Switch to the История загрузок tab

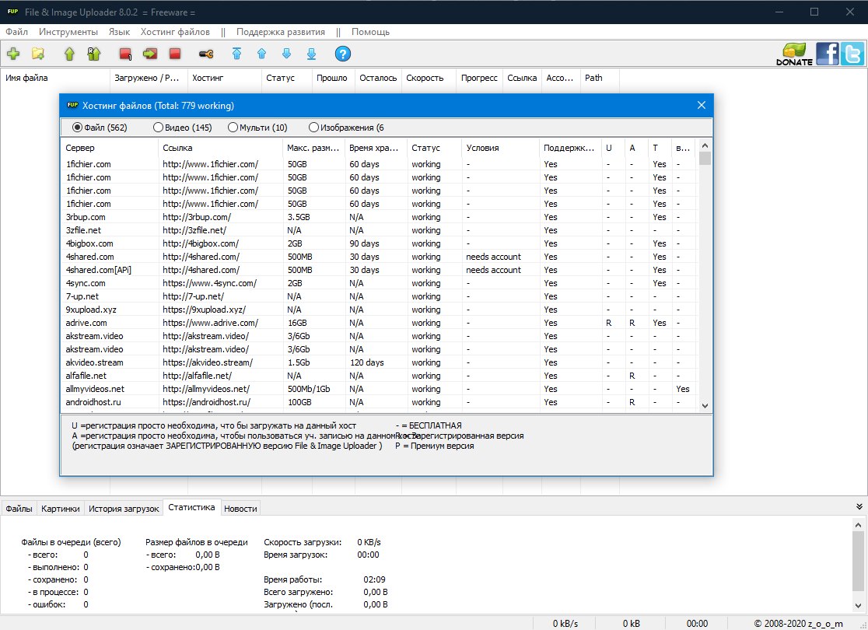click(124, 508)
